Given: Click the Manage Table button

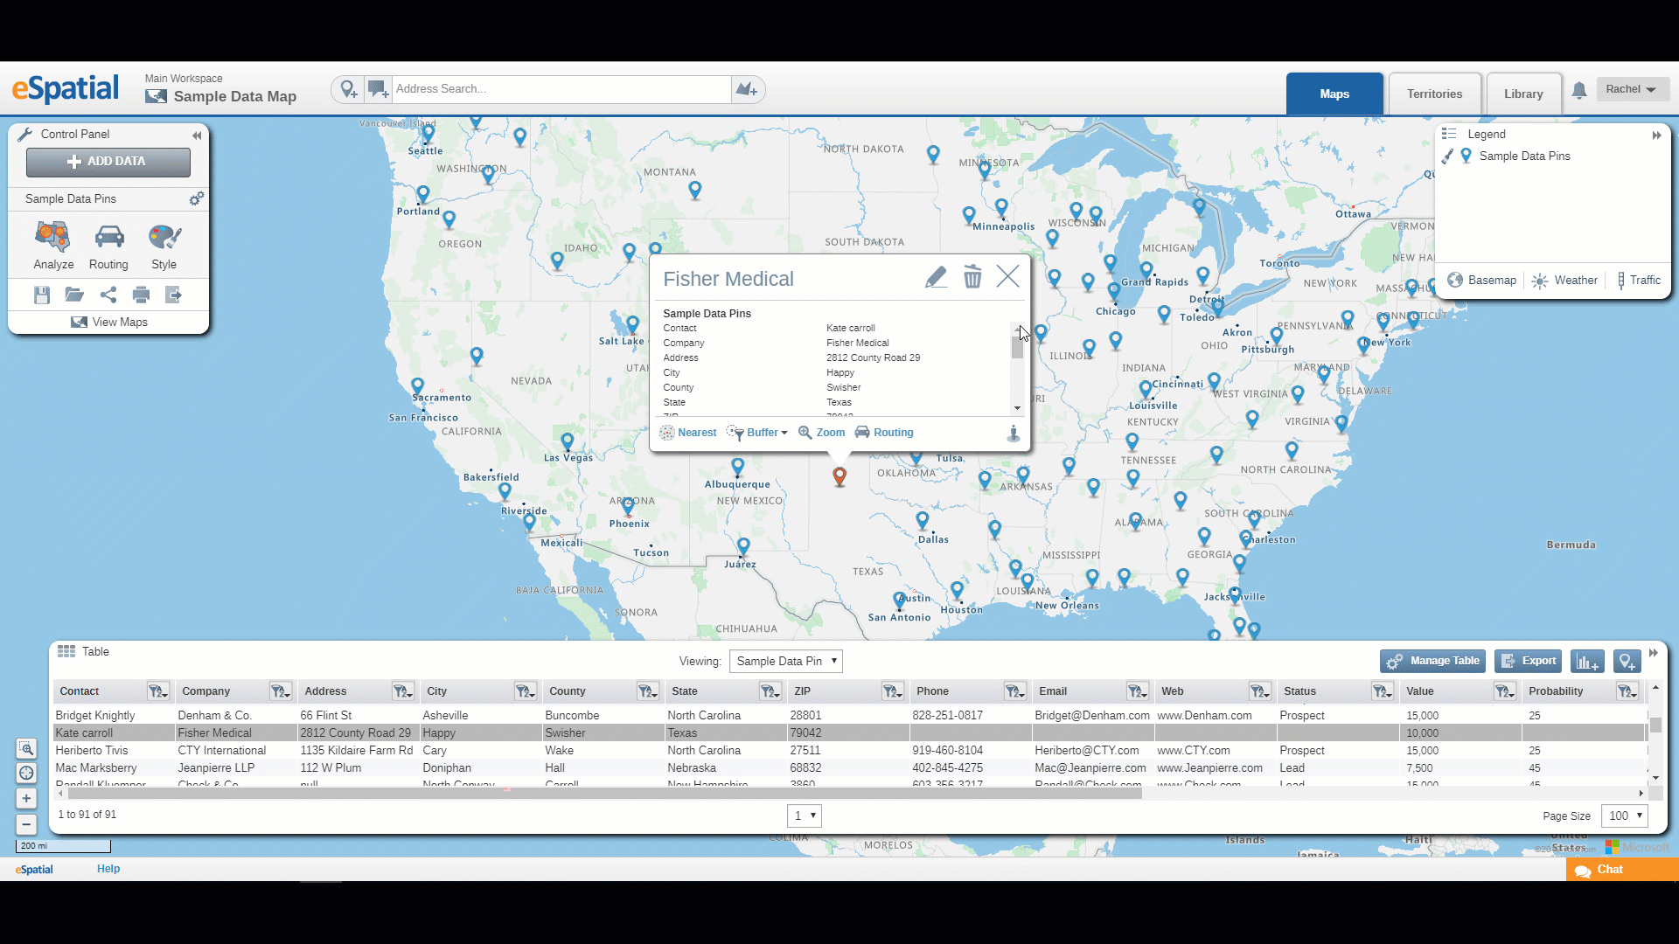Looking at the screenshot, I should click(x=1433, y=662).
